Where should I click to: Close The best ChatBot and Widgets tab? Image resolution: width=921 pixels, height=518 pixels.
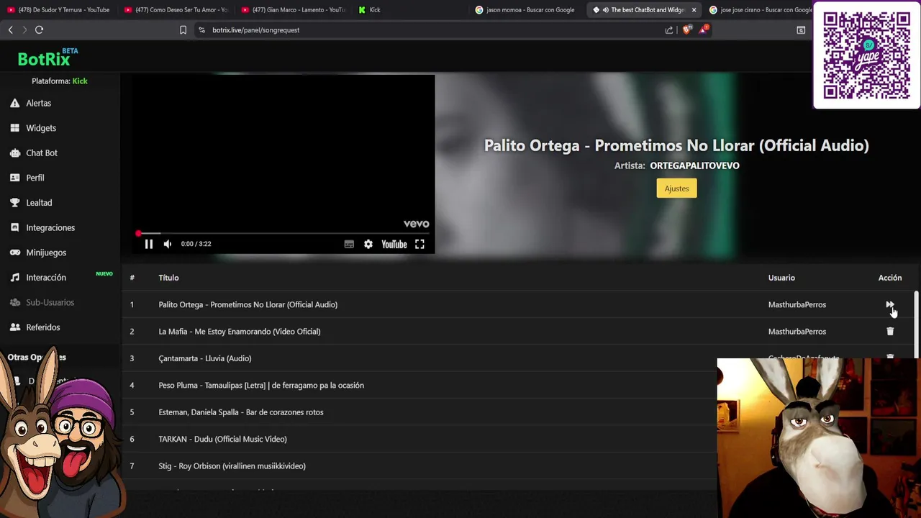click(x=694, y=9)
